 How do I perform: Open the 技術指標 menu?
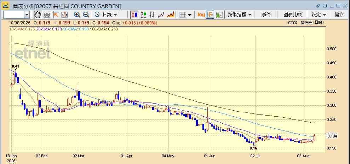[240, 15]
